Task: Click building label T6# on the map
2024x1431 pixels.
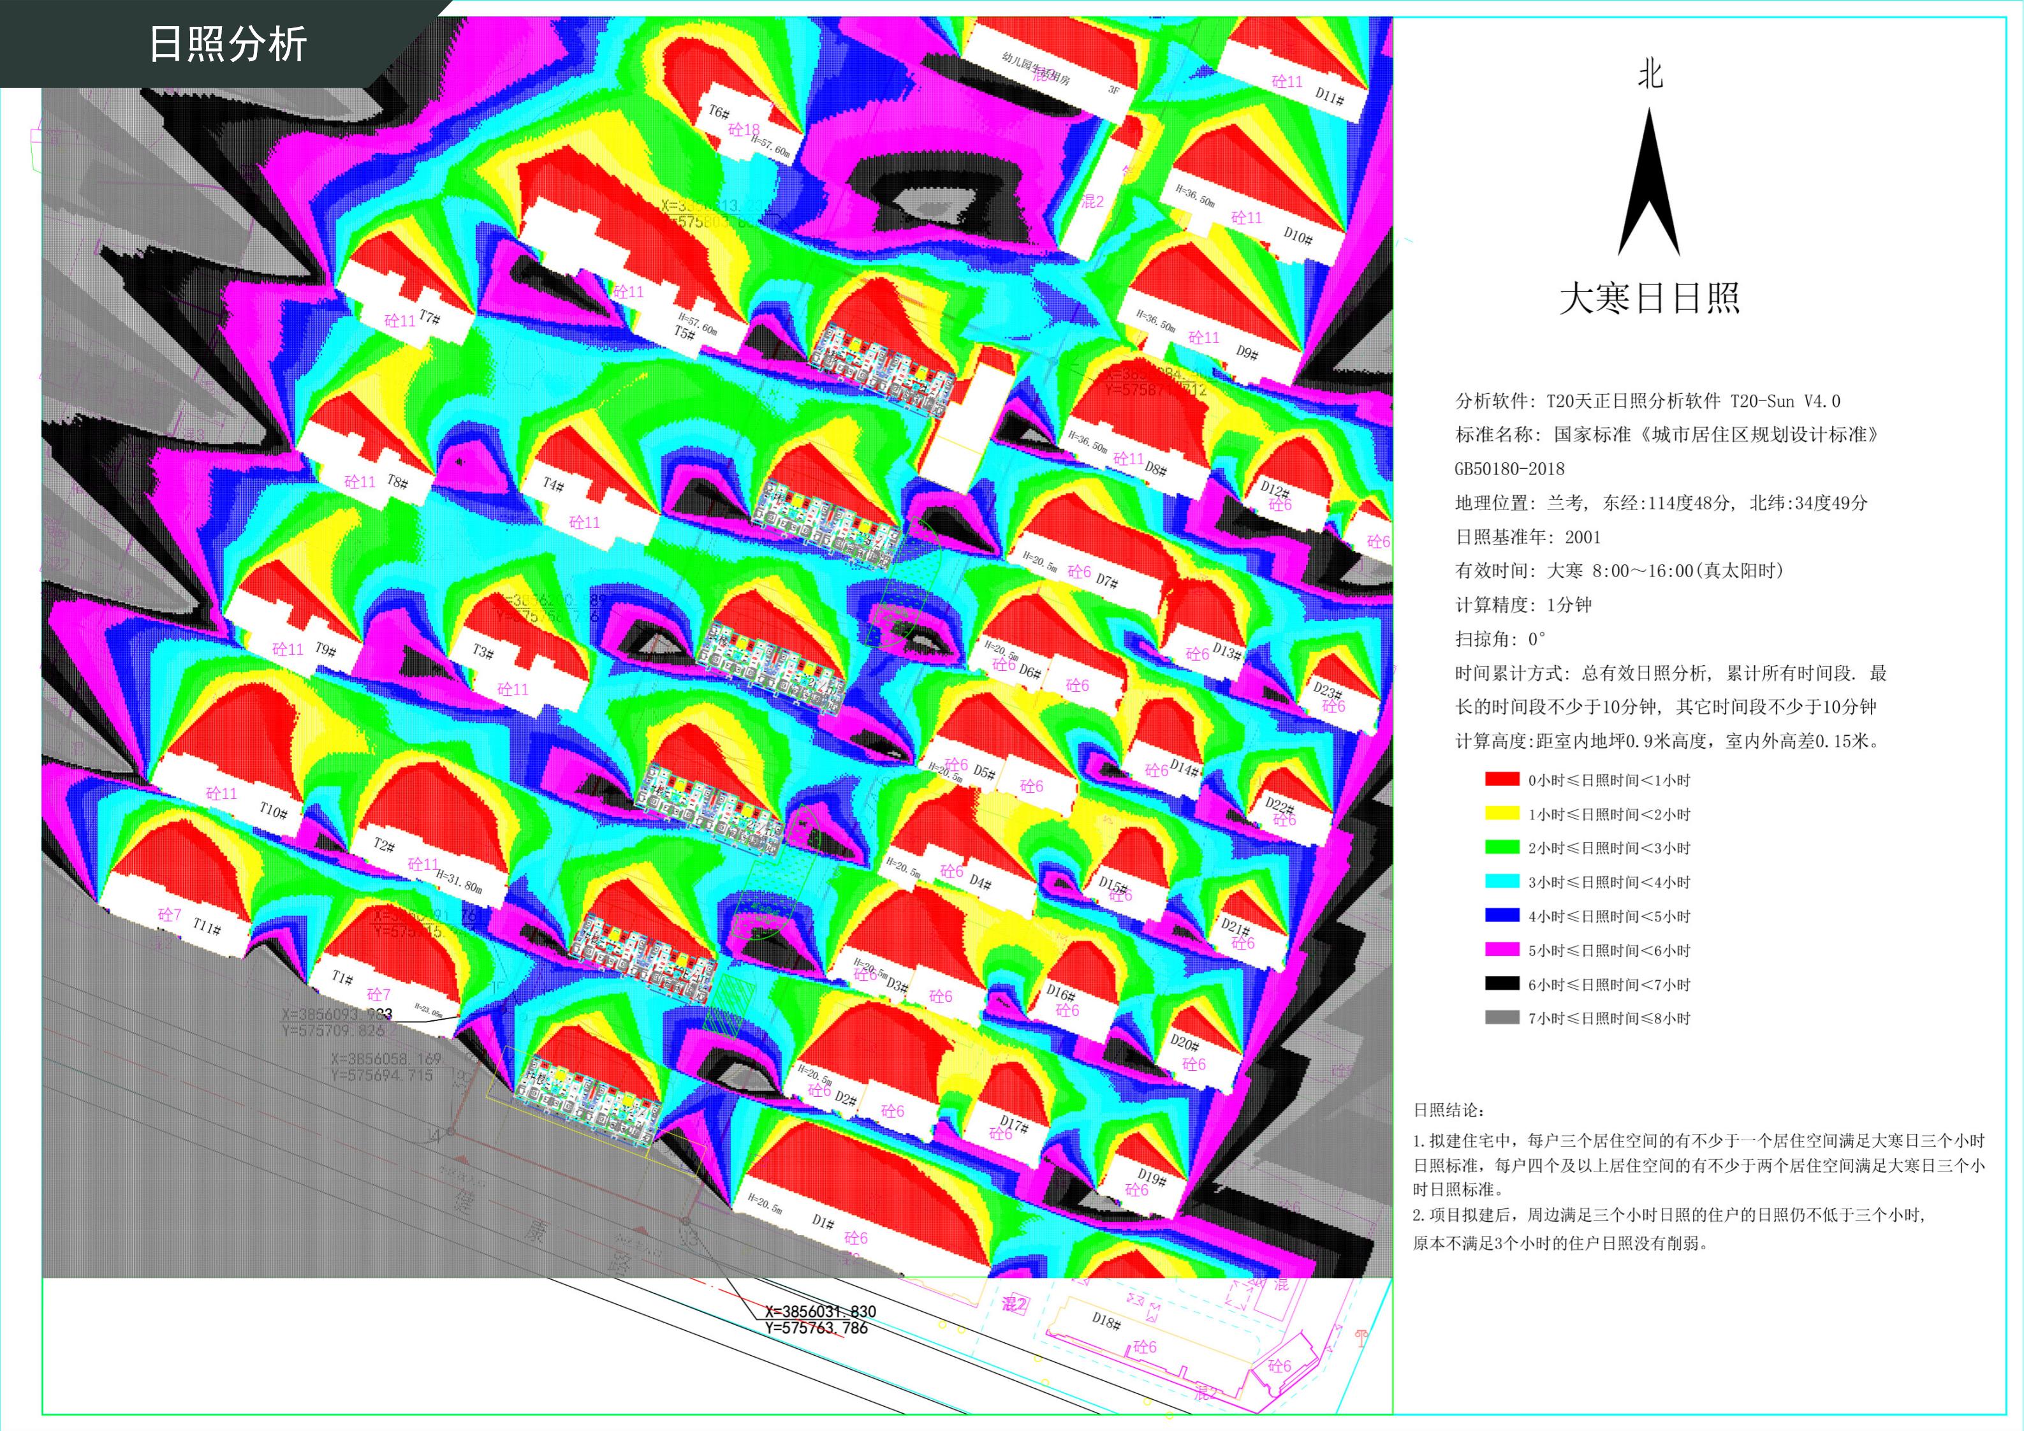Action: (719, 112)
